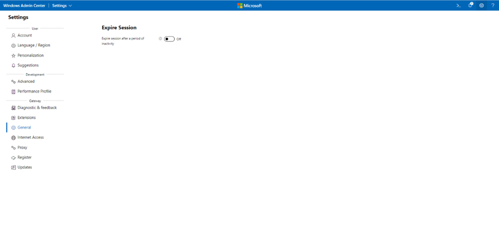This screenshot has height=249, width=499.
Task: Click the Expire Session heading
Action: pos(119,27)
